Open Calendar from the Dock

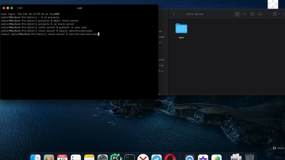[x=62, y=157]
